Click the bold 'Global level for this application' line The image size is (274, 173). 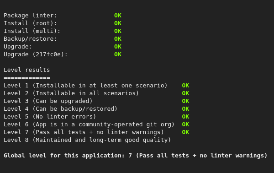tap(136, 156)
